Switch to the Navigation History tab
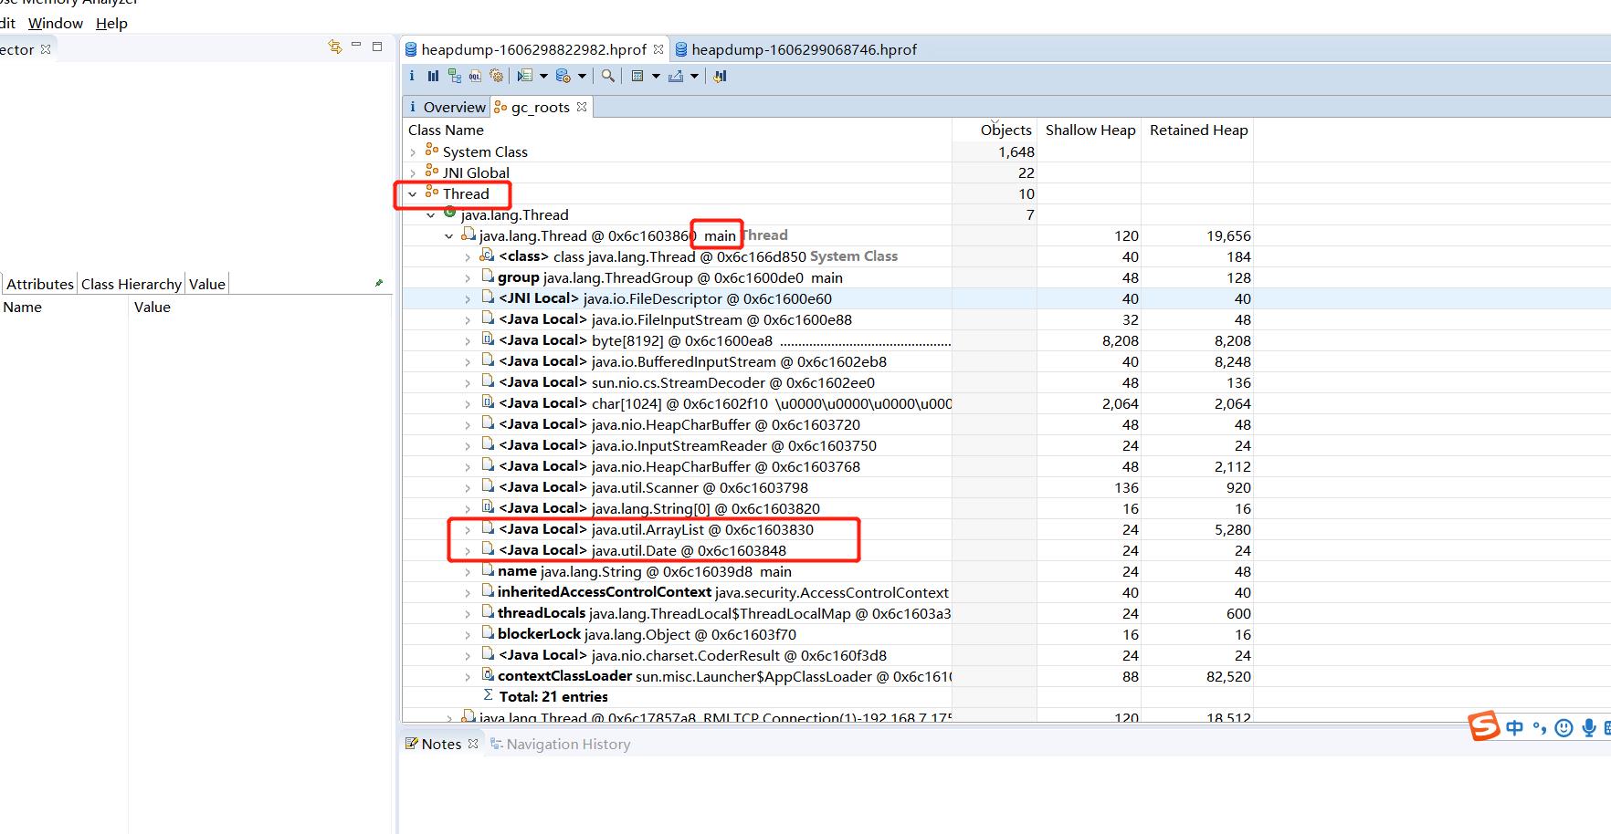The width and height of the screenshot is (1611, 834). [x=560, y=744]
